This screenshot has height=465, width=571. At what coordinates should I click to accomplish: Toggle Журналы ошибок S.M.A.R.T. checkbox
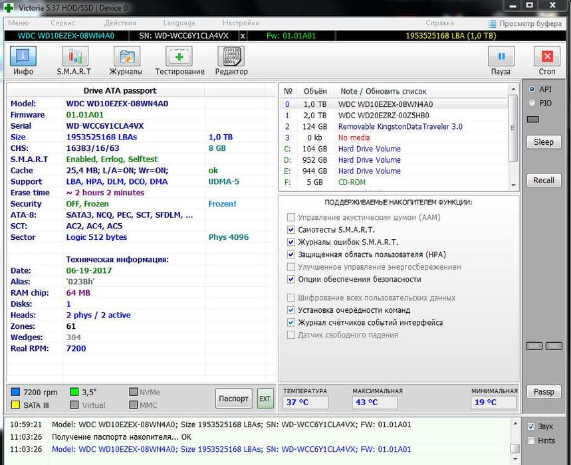[290, 242]
